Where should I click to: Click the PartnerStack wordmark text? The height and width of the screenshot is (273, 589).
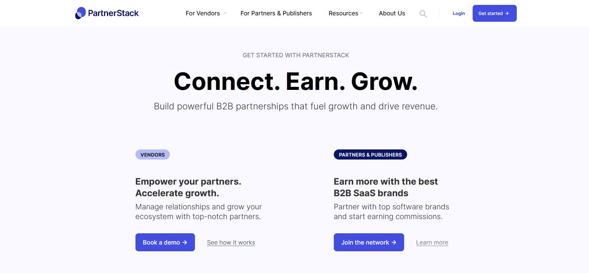point(113,13)
